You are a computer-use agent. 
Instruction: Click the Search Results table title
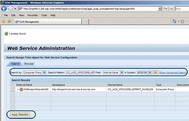click(21, 80)
